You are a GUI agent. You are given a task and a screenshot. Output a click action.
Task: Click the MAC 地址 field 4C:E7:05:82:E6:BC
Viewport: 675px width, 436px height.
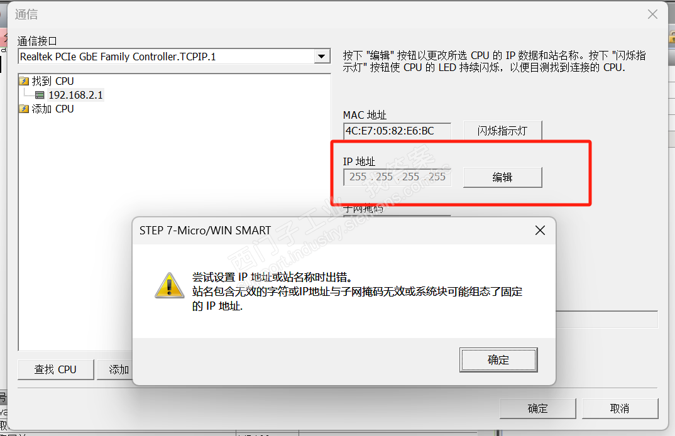tap(397, 131)
